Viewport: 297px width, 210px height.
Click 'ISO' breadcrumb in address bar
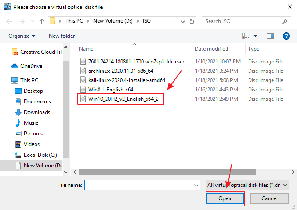147,21
